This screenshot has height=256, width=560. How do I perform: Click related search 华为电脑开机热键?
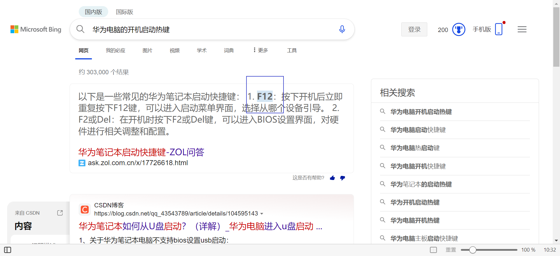click(x=415, y=220)
